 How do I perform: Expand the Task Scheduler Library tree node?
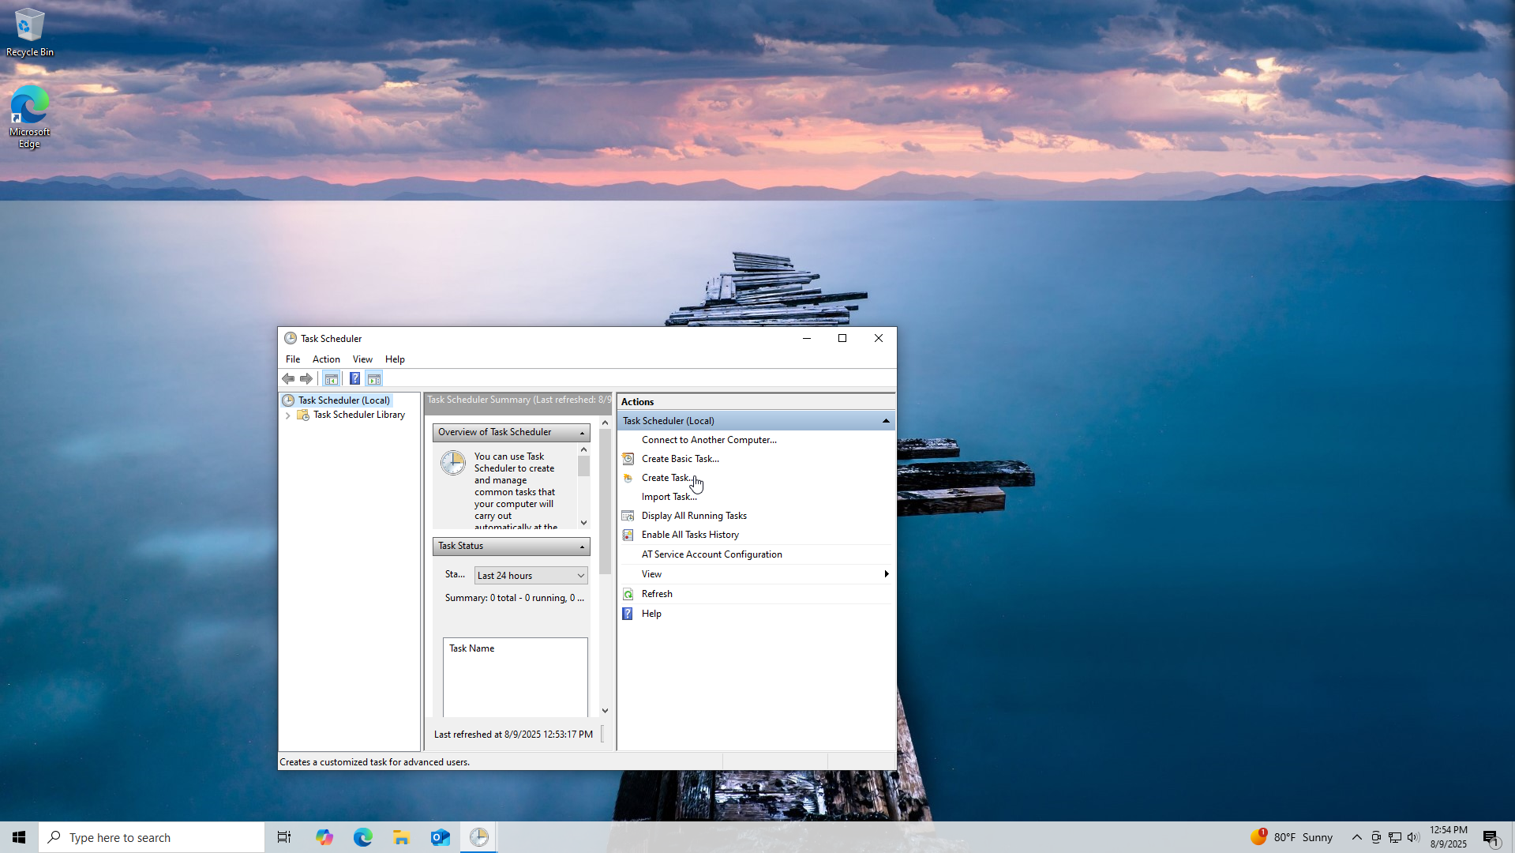288,415
